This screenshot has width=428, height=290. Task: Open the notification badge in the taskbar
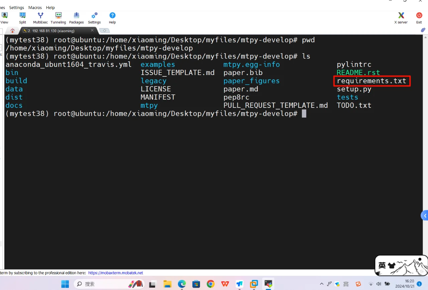419,284
